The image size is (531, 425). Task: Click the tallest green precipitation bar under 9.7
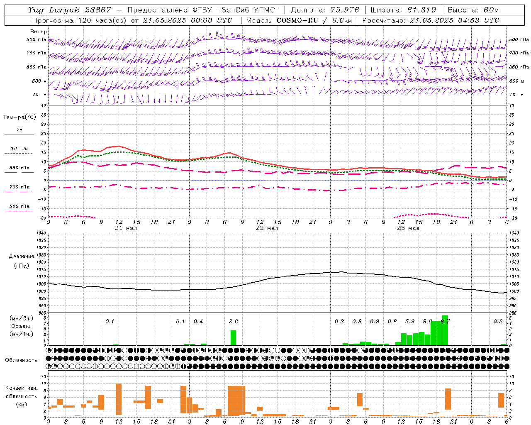pos(445,330)
